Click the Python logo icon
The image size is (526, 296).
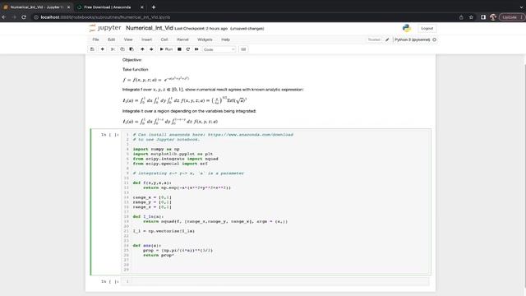pyautogui.click(x=407, y=28)
